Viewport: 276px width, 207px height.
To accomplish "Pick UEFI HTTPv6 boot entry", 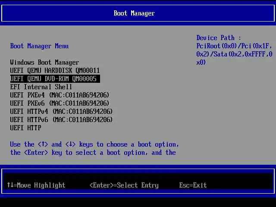I will pos(61,120).
